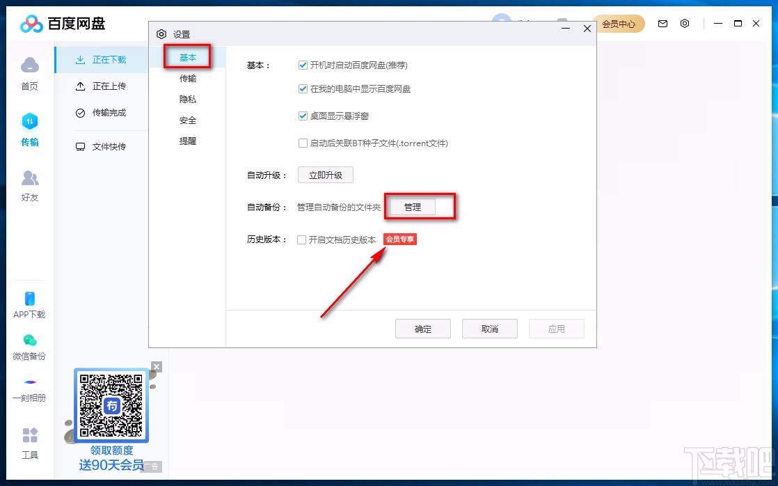Screen dimensions: 778x486
Task: Enable 启动后关联BT种子文件 option
Action: click(303, 143)
